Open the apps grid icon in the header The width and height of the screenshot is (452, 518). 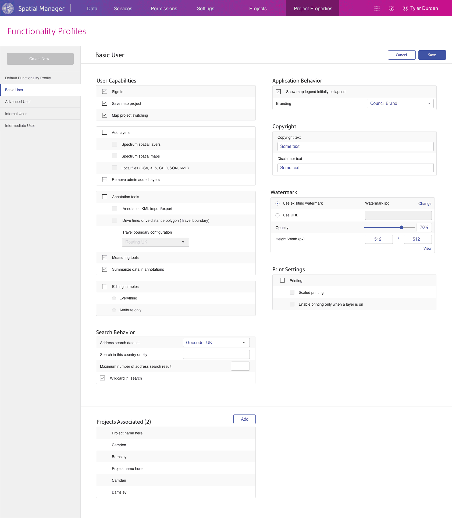coord(377,8)
